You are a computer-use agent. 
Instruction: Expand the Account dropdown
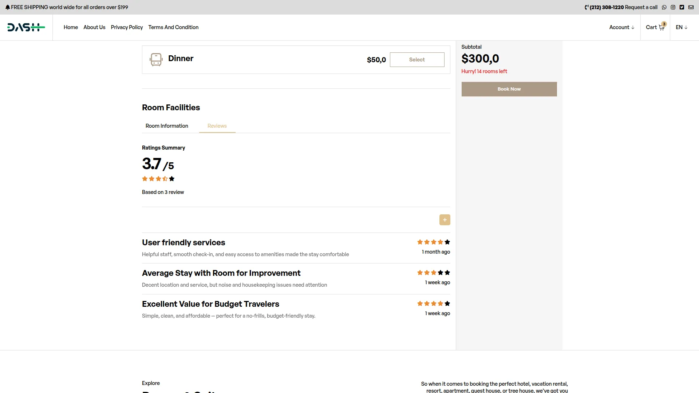point(621,27)
